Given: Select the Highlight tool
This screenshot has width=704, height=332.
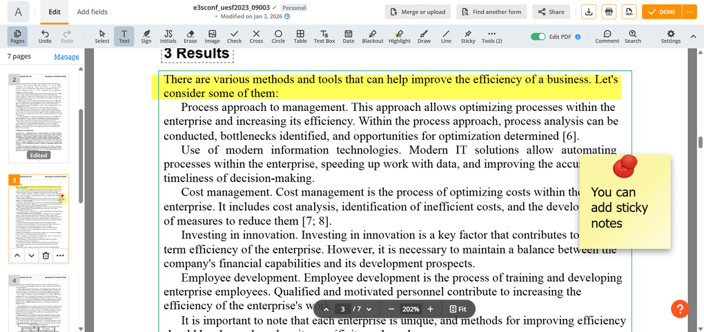Looking at the screenshot, I should click(400, 37).
